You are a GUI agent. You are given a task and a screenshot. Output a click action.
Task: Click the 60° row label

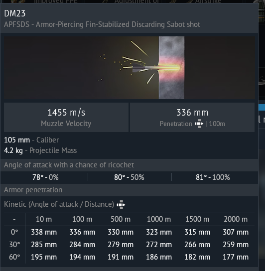pyautogui.click(x=14, y=257)
